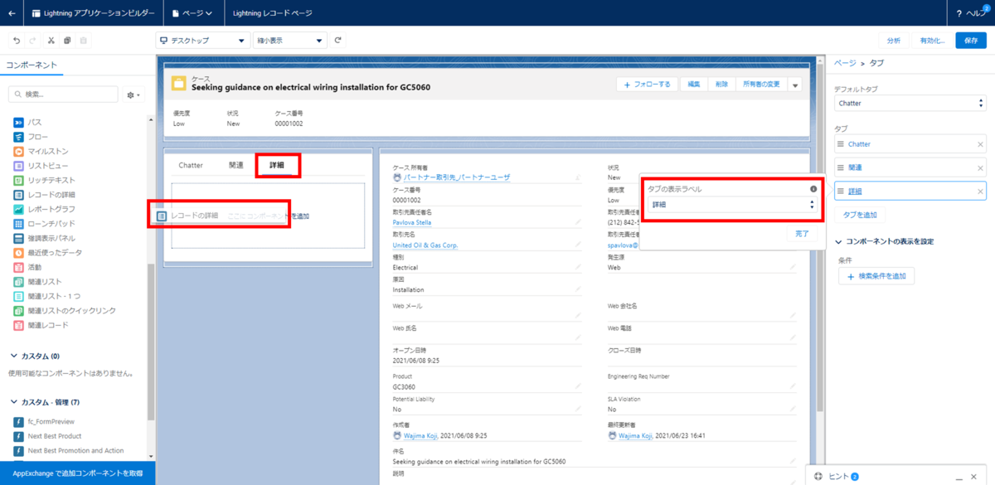Viewport: 995px width, 485px height.
Task: Select the レポートグラフ component icon
Action: [18, 209]
